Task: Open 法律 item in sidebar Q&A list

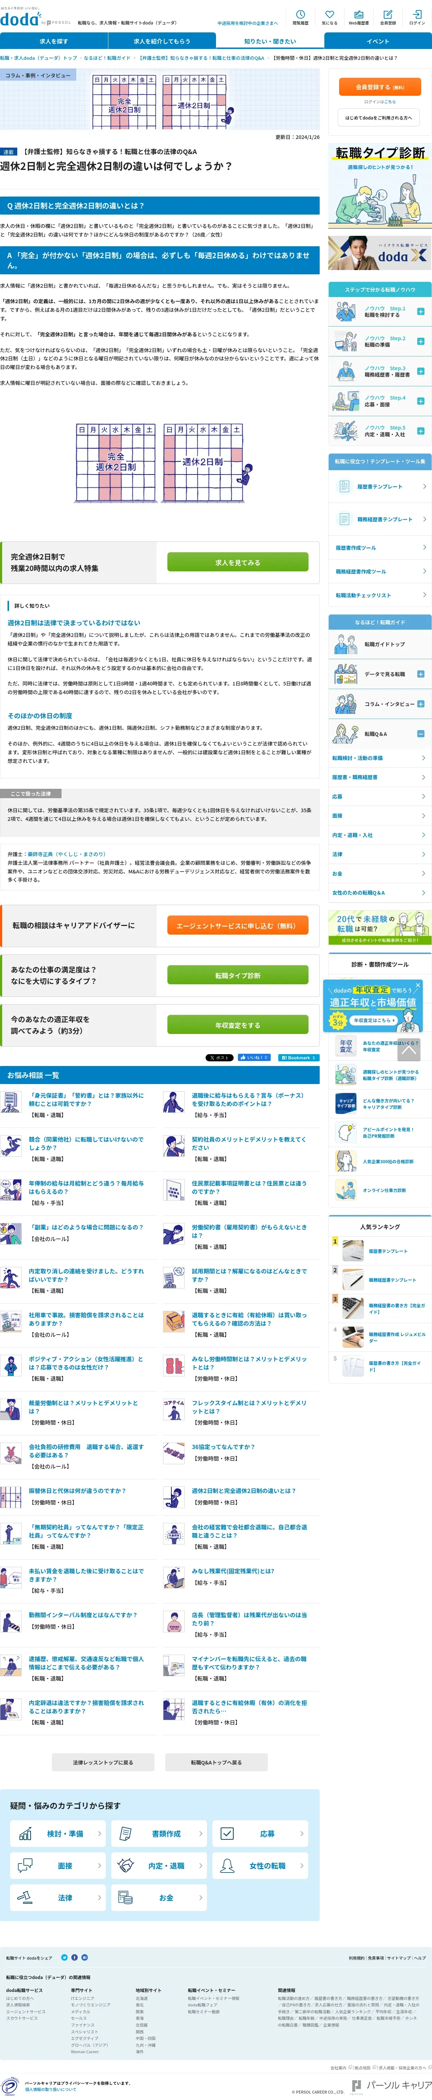Action: [x=380, y=854]
